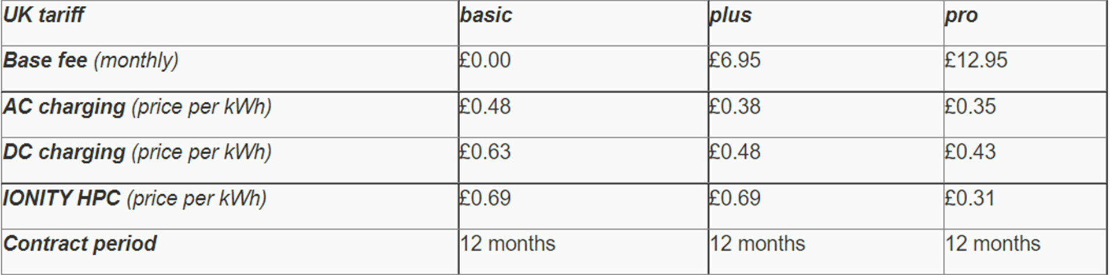Image resolution: width=1110 pixels, height=275 pixels.
Task: Select the basic AC charging £0.48 price
Action: 485,107
